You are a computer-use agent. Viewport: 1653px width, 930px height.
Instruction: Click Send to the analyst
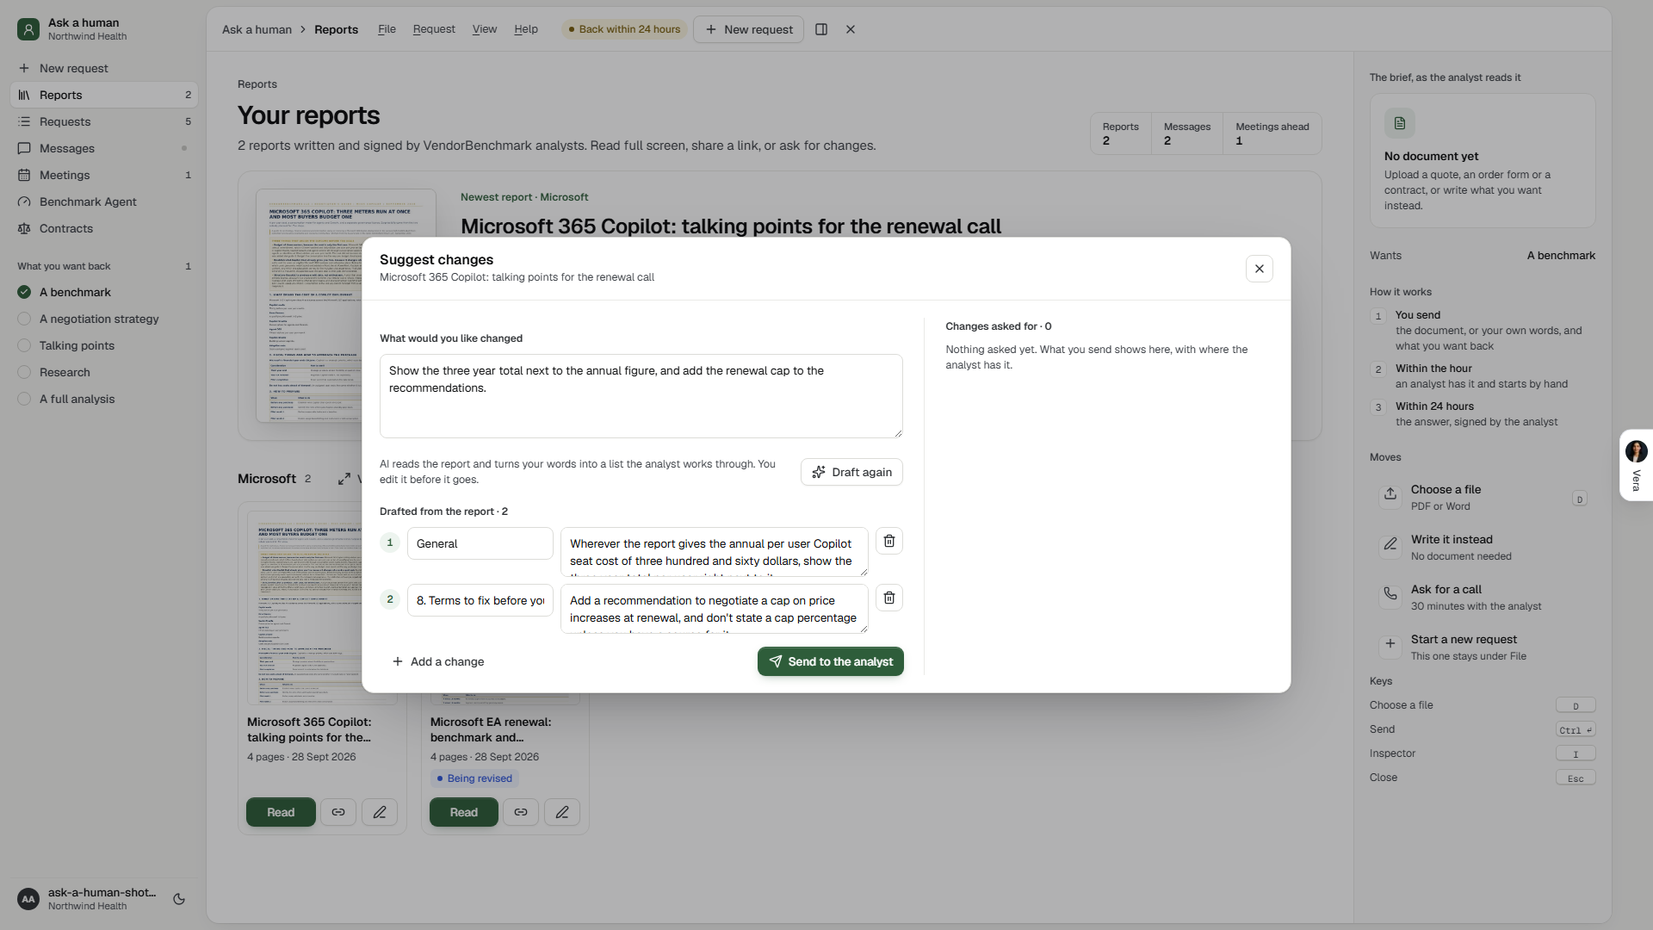coord(831,661)
